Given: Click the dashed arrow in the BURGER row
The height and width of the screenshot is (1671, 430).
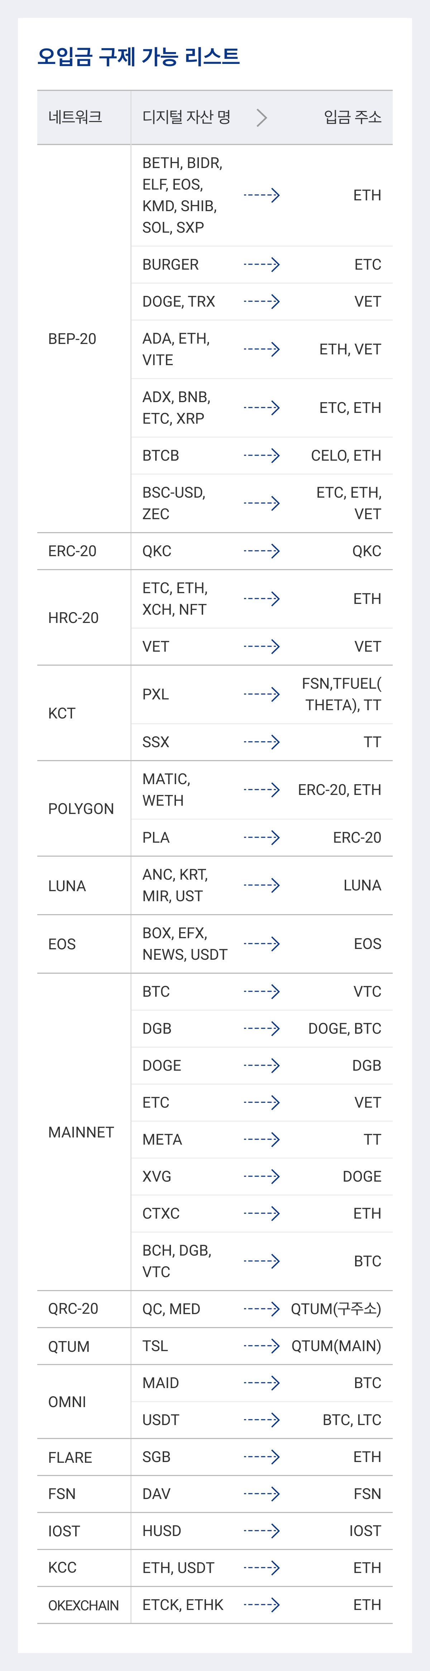Looking at the screenshot, I should click(262, 264).
